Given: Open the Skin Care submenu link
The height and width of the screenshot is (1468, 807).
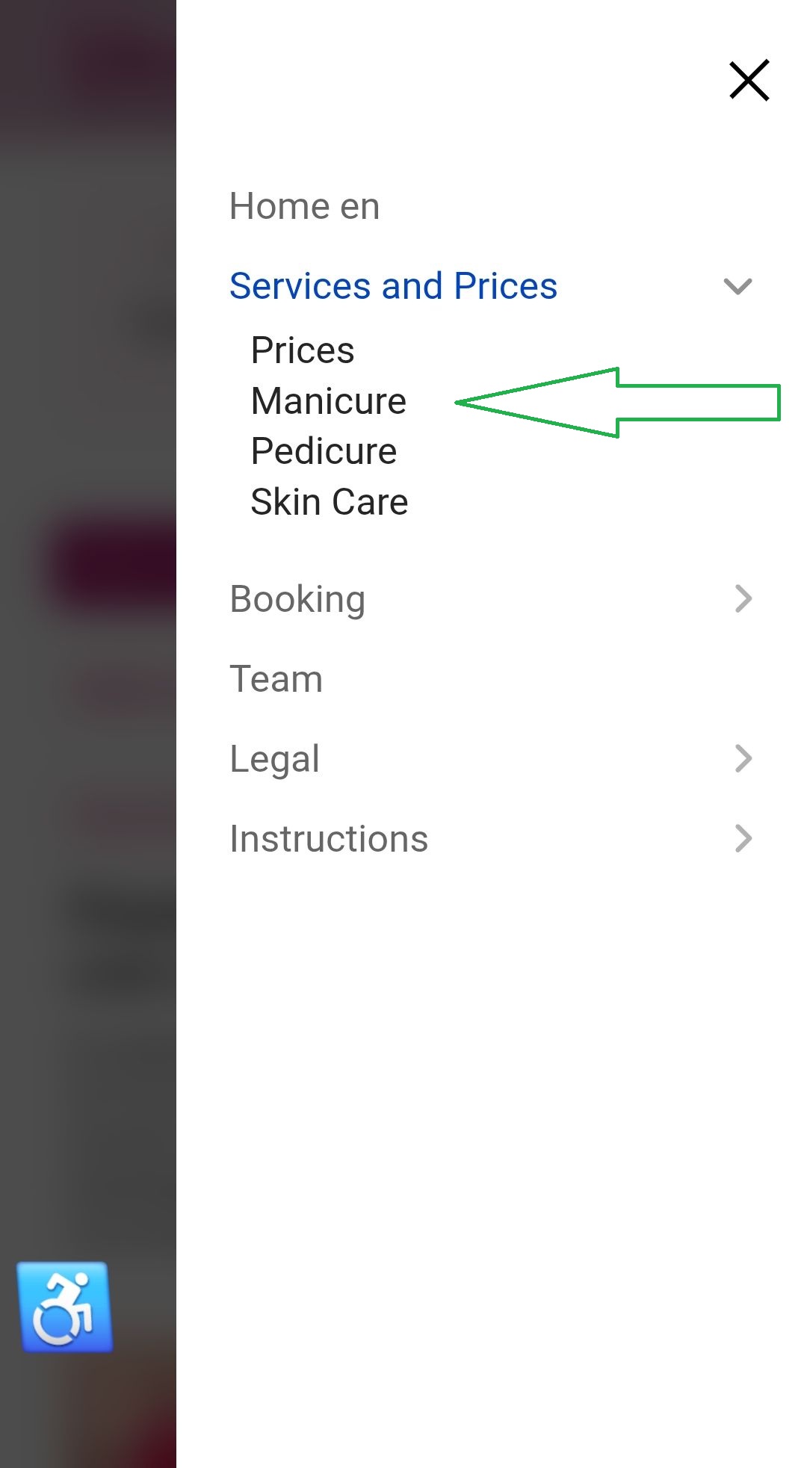Looking at the screenshot, I should pyautogui.click(x=330, y=502).
